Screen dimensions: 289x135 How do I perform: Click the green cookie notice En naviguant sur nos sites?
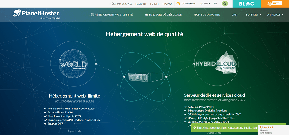coord(224,127)
